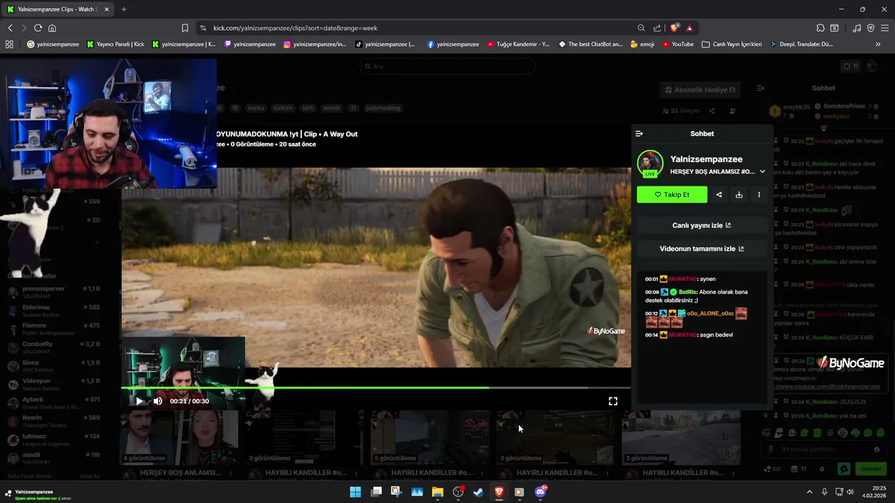This screenshot has height=503, width=895.
Task: Open the taskbar volume speaker icon
Action: (850, 492)
